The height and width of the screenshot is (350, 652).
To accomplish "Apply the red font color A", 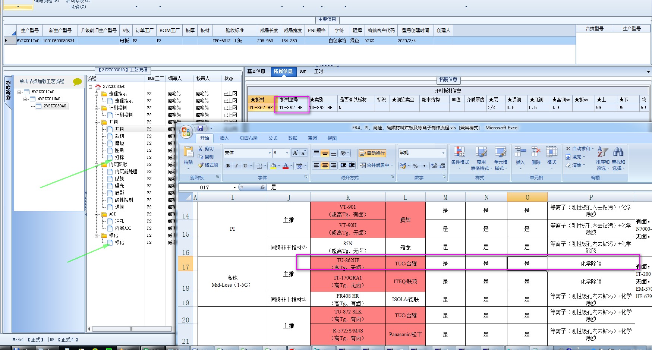I will [286, 166].
